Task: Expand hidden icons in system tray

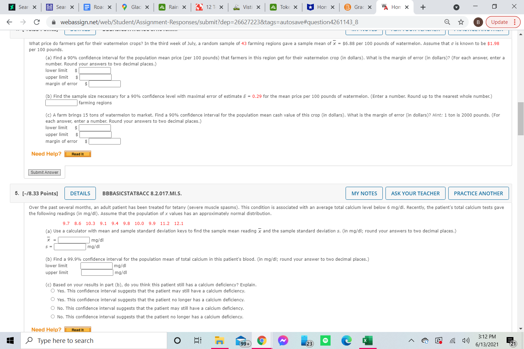Action: coord(411,340)
